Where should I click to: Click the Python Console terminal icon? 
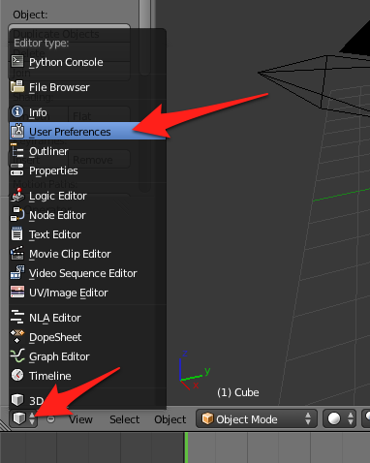click(x=17, y=61)
